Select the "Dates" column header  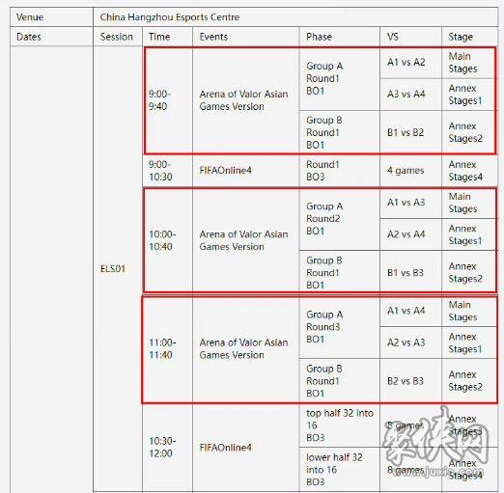(x=51, y=37)
